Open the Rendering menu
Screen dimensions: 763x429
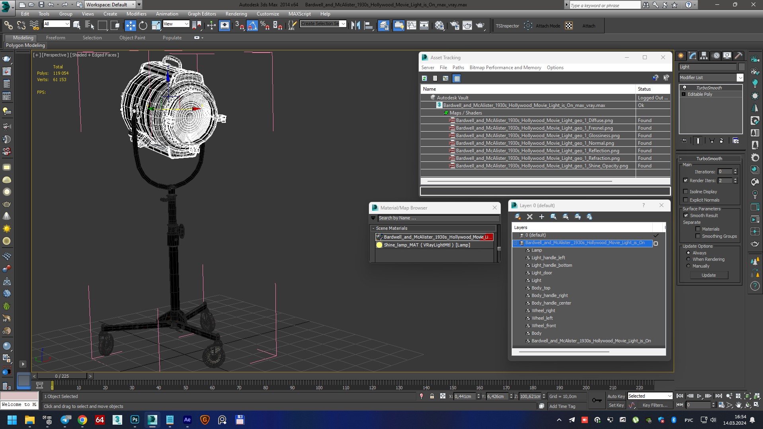point(236,14)
